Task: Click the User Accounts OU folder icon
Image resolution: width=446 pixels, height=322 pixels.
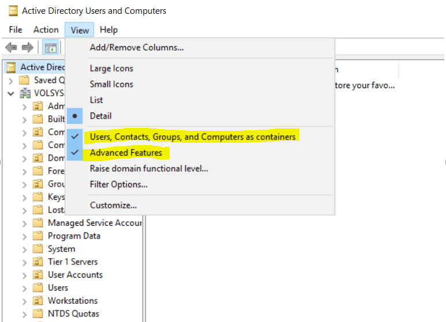Action: (x=38, y=275)
